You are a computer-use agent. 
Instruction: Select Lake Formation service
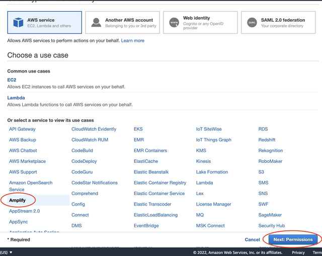point(212,172)
